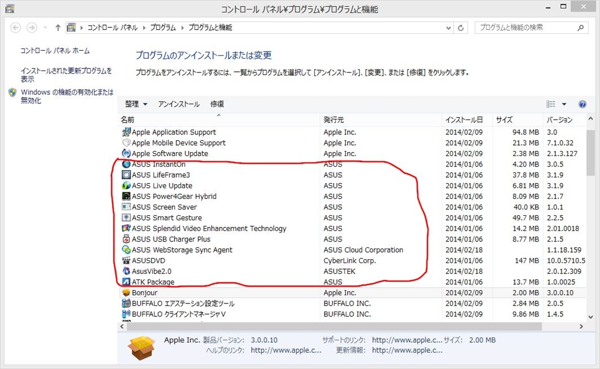The width and height of the screenshot is (600, 369).
Task: Select the Bonjour program name text
Action: pos(145,292)
